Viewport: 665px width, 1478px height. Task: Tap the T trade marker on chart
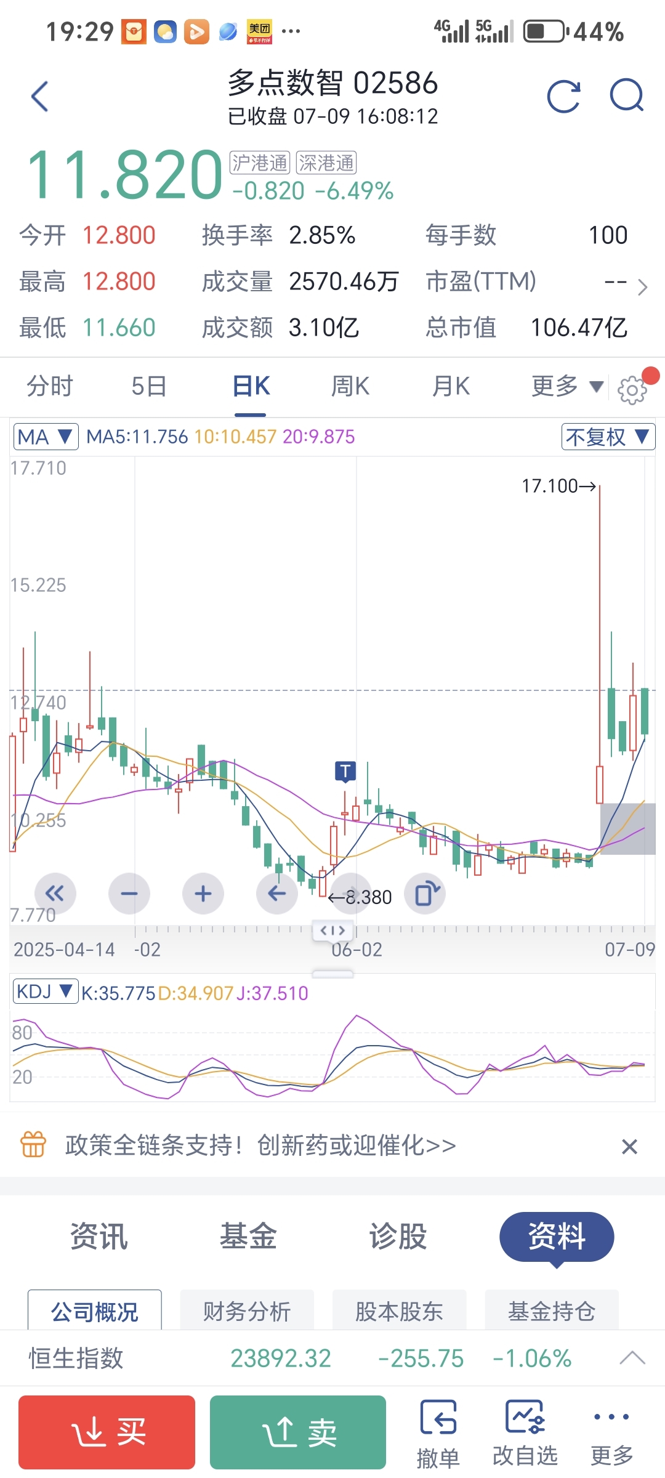coord(345,772)
